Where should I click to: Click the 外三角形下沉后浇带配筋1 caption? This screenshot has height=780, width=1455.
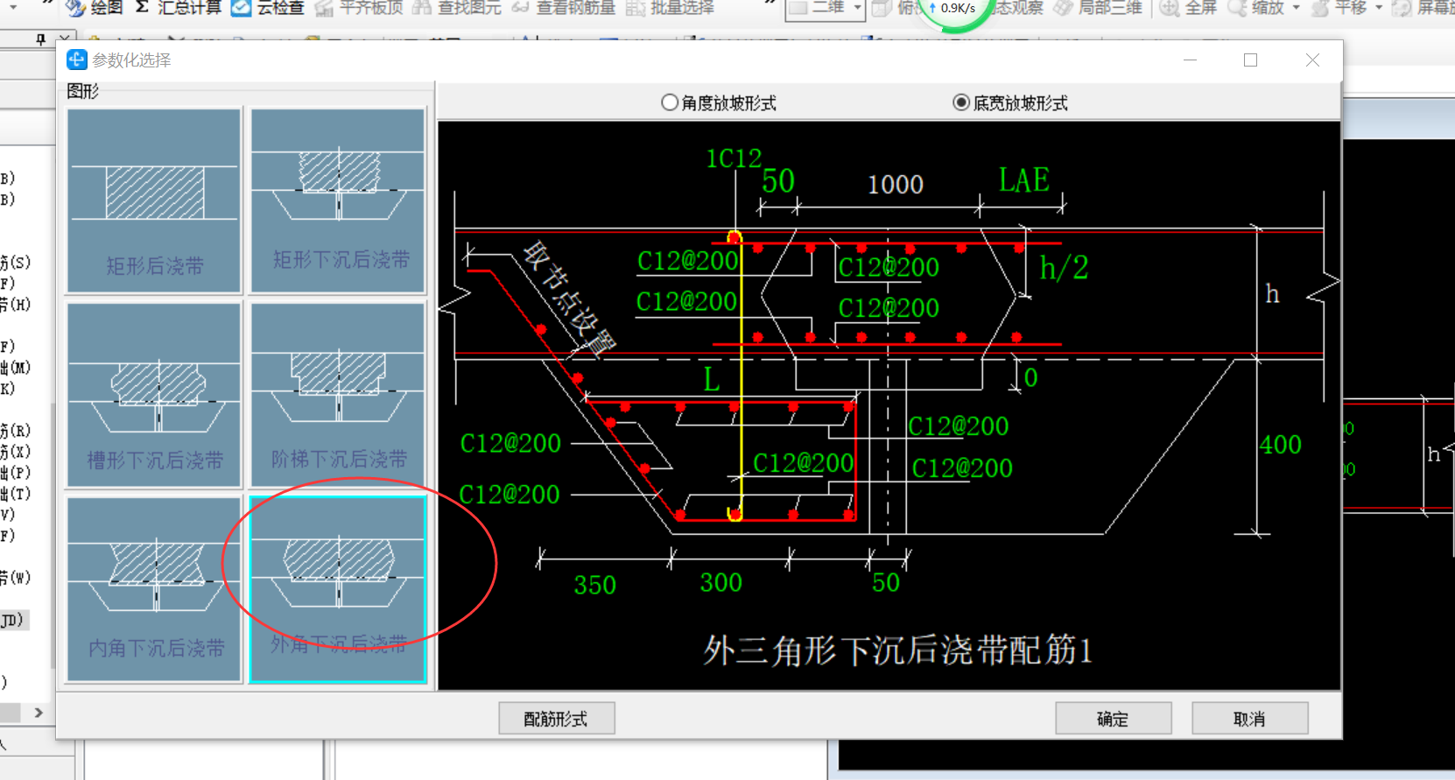point(898,650)
